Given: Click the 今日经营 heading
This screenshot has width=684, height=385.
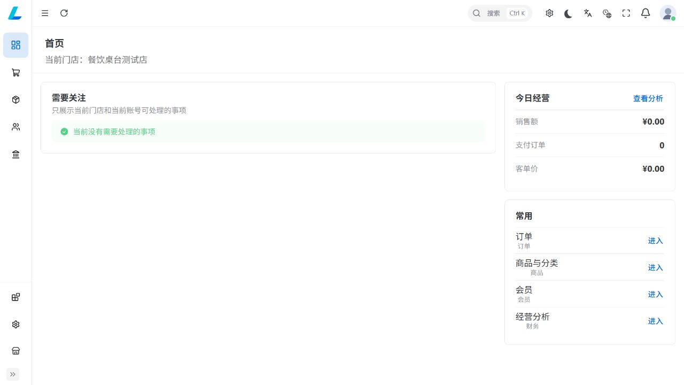Looking at the screenshot, I should click(533, 98).
